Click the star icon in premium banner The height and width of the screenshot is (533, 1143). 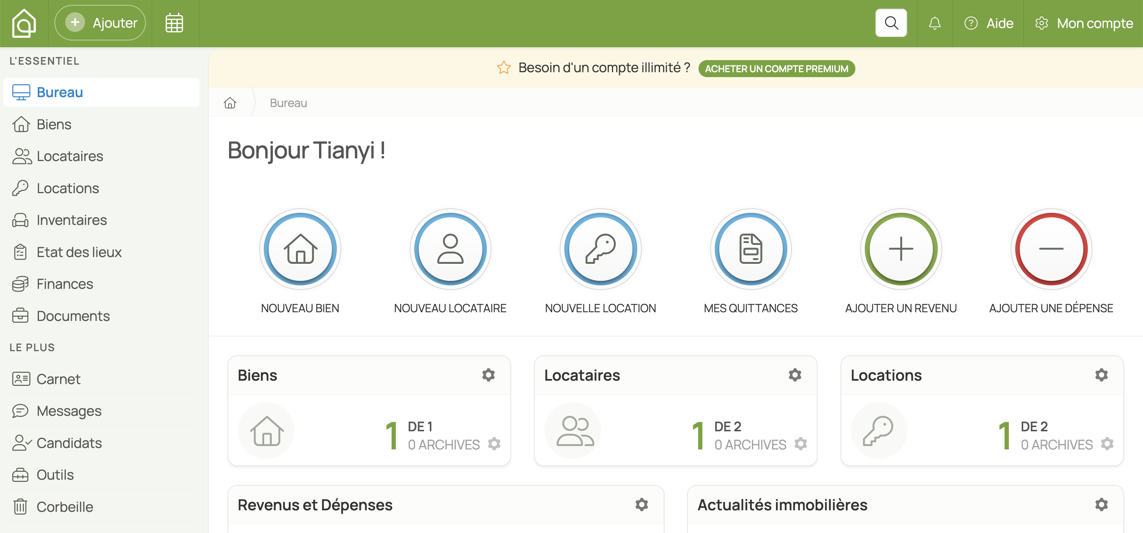(503, 68)
